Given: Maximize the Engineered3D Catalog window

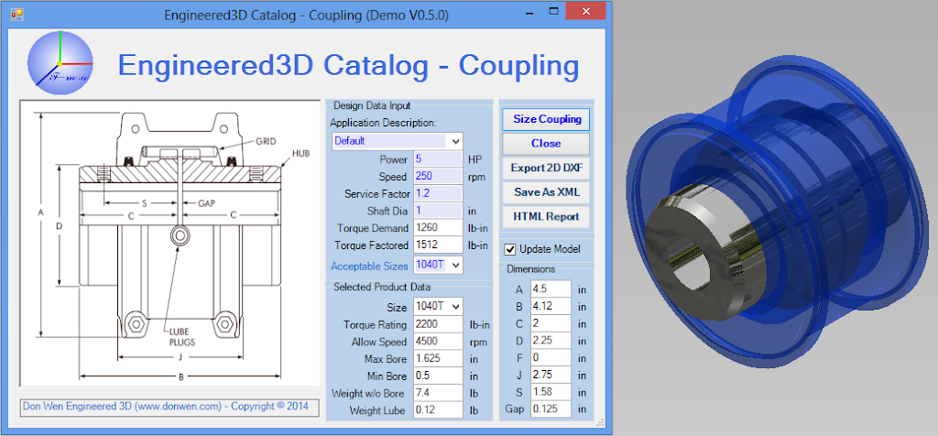Looking at the screenshot, I should [554, 12].
